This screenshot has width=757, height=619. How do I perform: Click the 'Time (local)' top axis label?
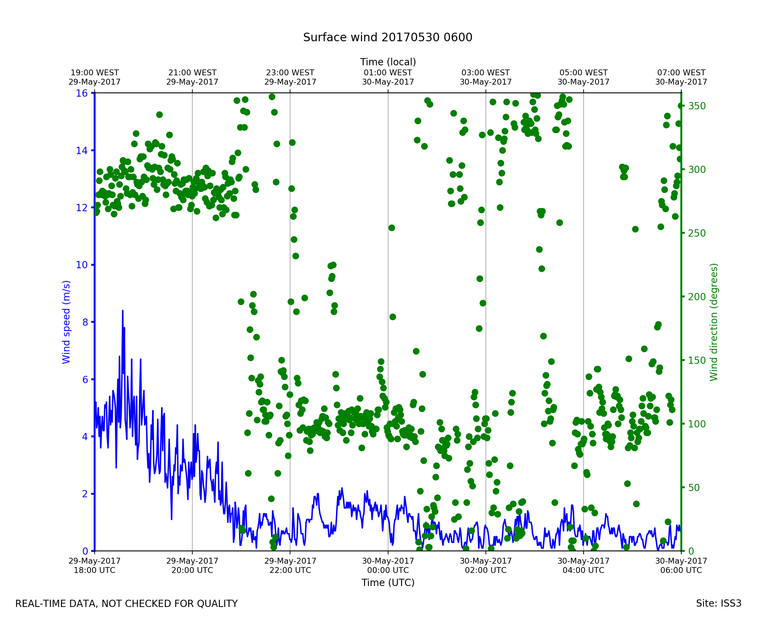click(x=388, y=62)
